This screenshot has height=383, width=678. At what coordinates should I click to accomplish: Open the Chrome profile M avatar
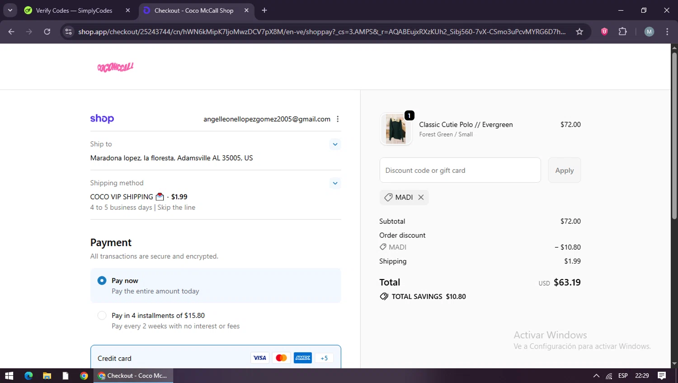pos(649,32)
